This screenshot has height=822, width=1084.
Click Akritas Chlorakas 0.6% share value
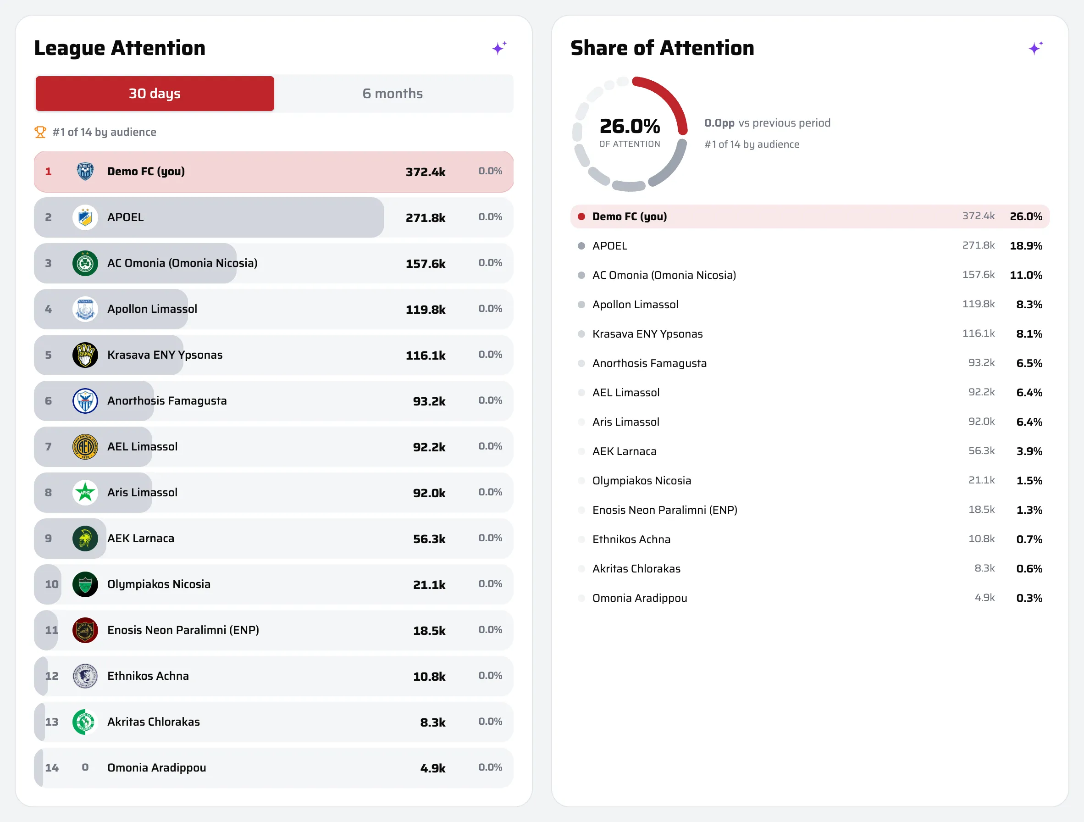pyautogui.click(x=1029, y=569)
